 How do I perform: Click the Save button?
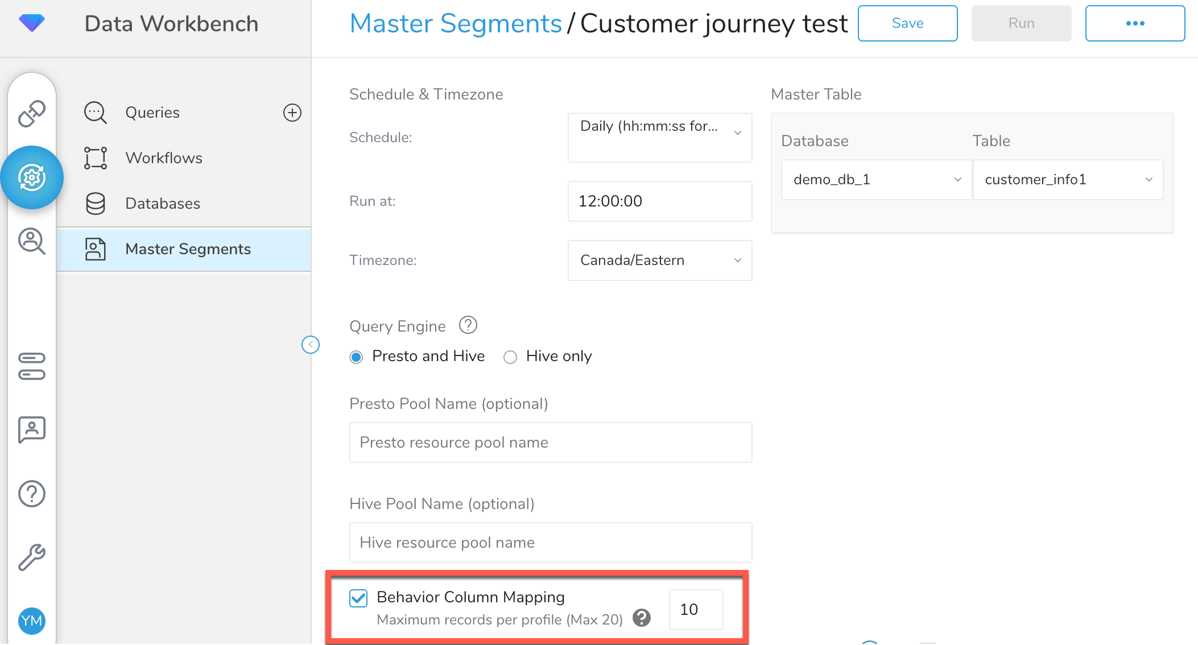pyautogui.click(x=907, y=23)
